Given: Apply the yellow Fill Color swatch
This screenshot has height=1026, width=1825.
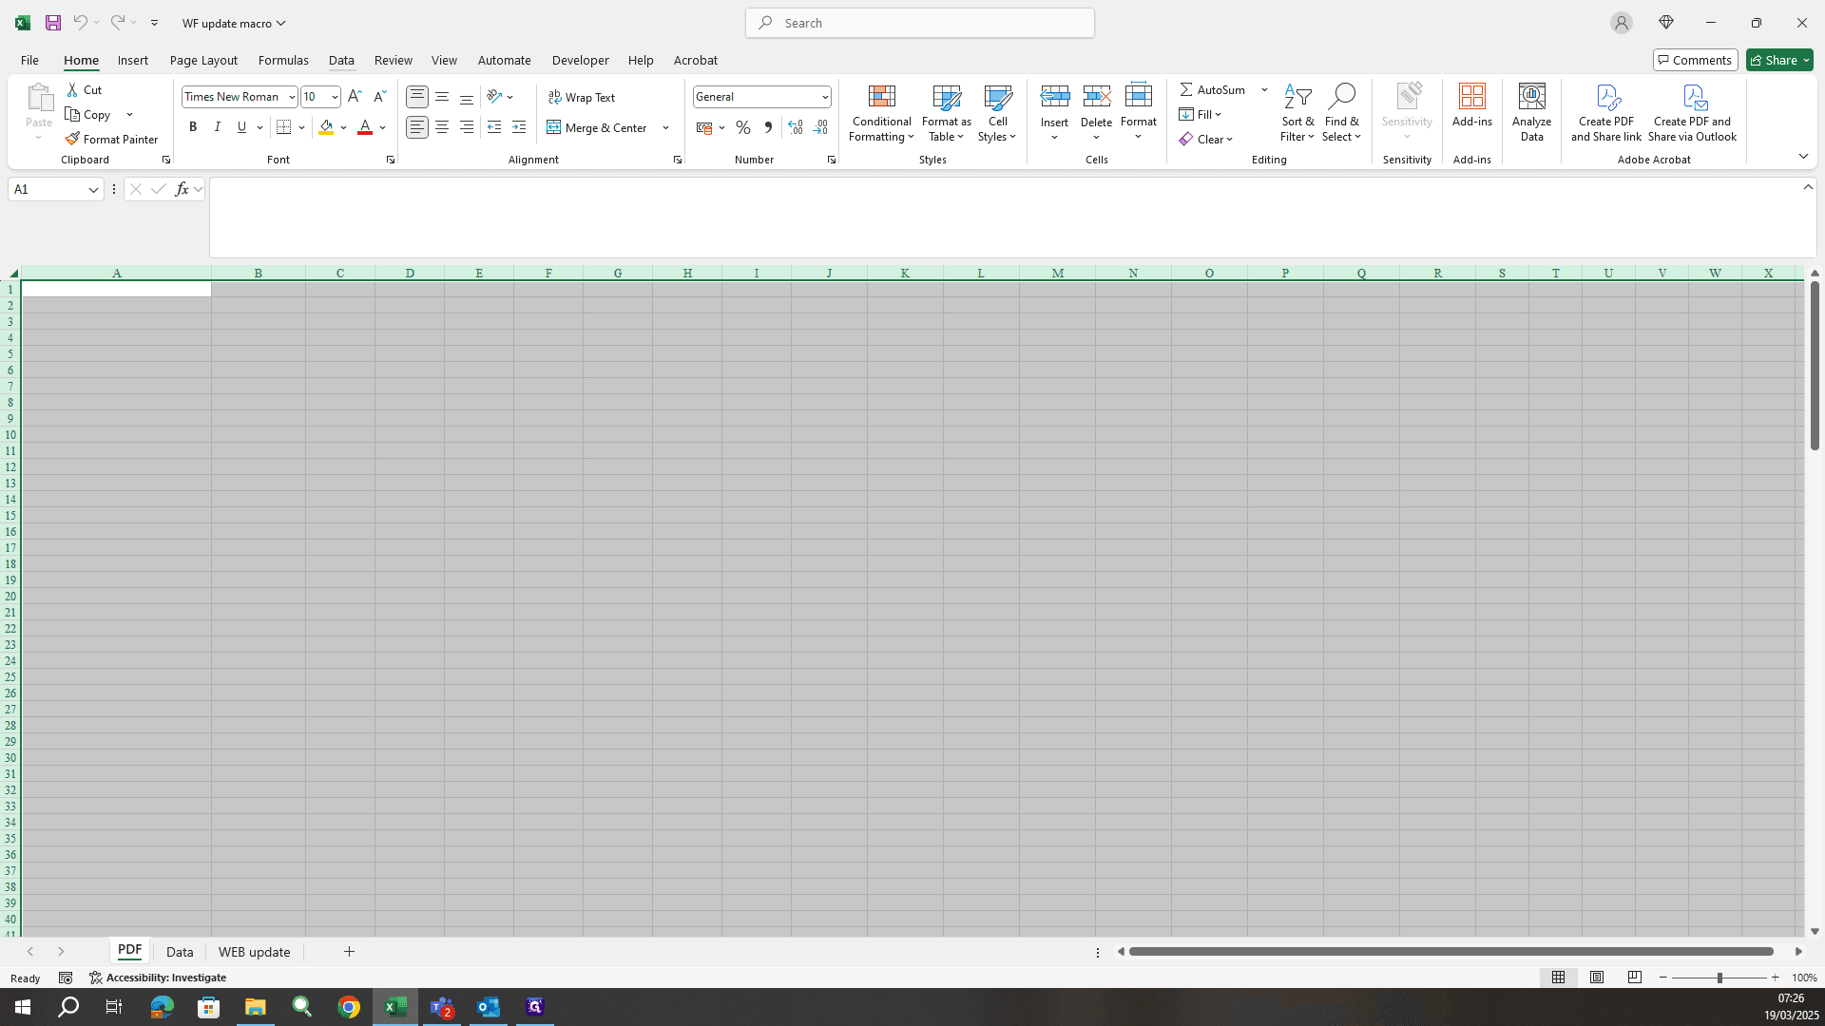Looking at the screenshot, I should [x=326, y=127].
